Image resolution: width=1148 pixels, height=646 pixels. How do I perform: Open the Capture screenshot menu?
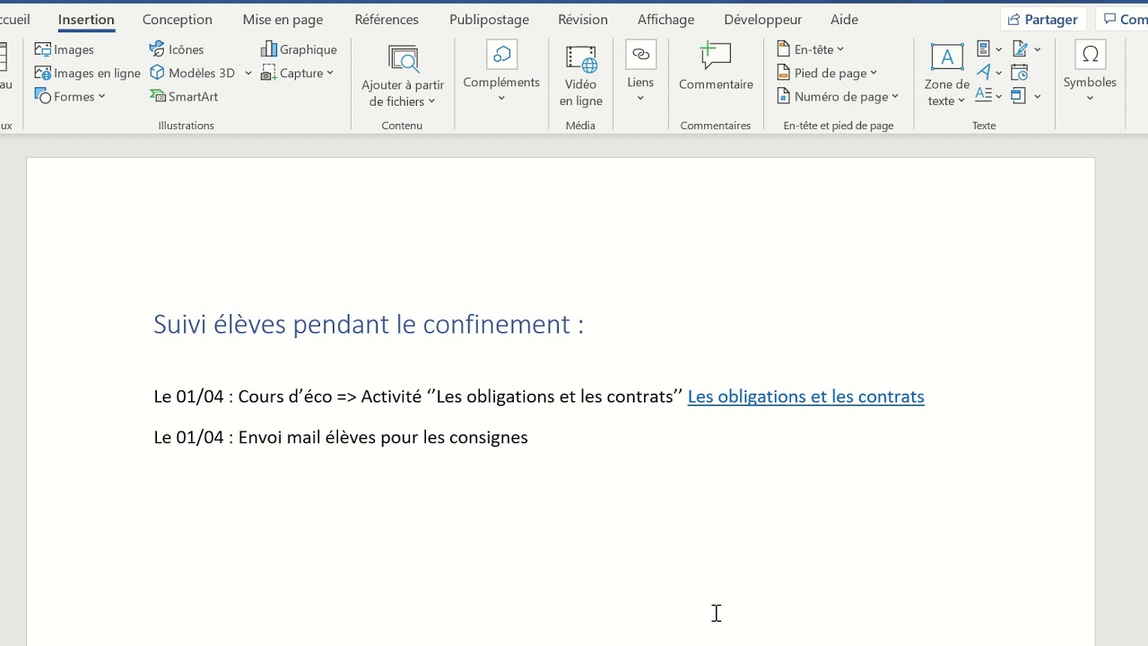pos(298,73)
